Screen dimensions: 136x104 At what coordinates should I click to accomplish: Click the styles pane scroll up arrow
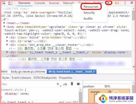(80, 90)
